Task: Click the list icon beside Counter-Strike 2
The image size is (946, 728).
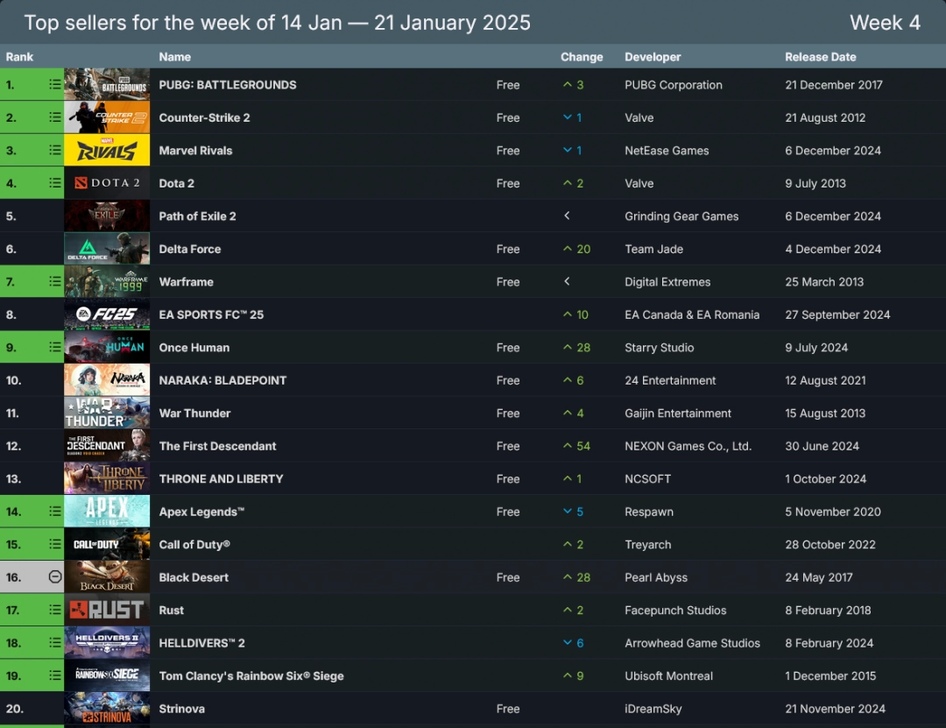Action: pyautogui.click(x=53, y=117)
